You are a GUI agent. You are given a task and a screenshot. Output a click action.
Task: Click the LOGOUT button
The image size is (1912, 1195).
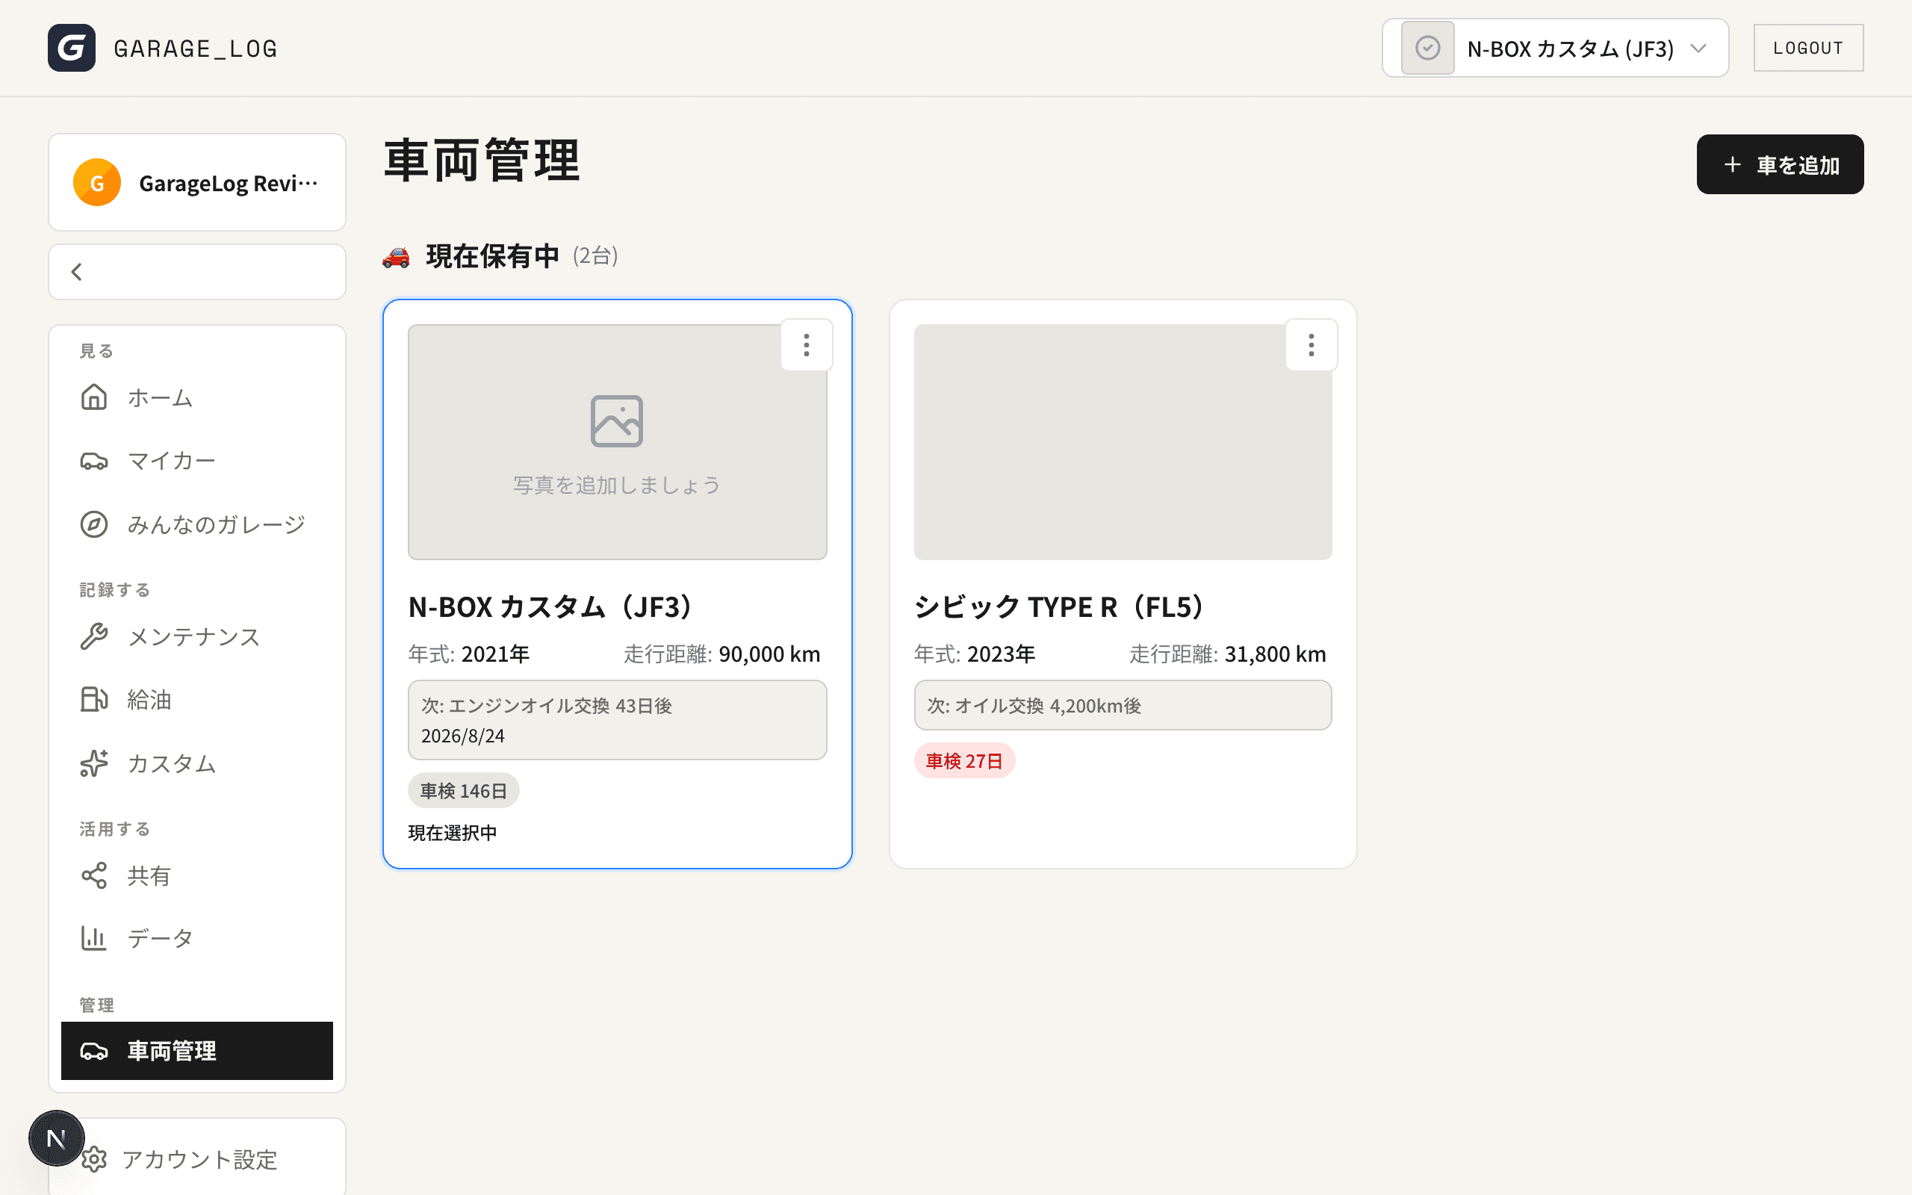(x=1807, y=49)
